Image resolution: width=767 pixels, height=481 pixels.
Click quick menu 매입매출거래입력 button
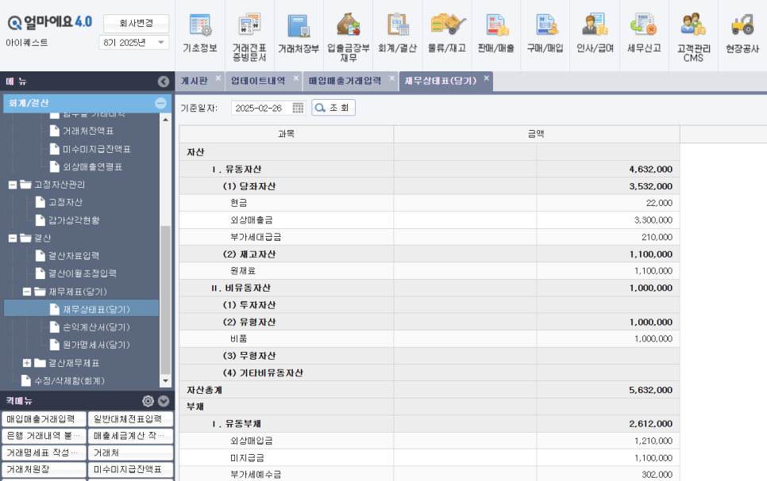(x=44, y=419)
